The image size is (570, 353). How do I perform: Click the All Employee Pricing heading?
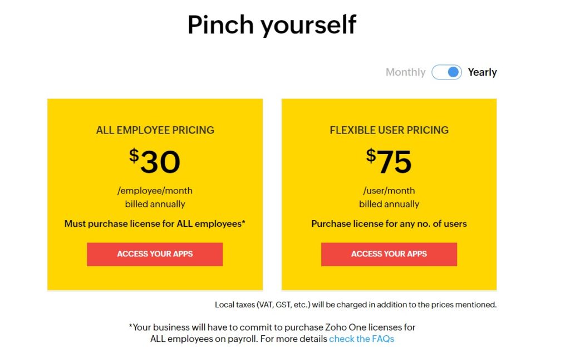tap(155, 130)
